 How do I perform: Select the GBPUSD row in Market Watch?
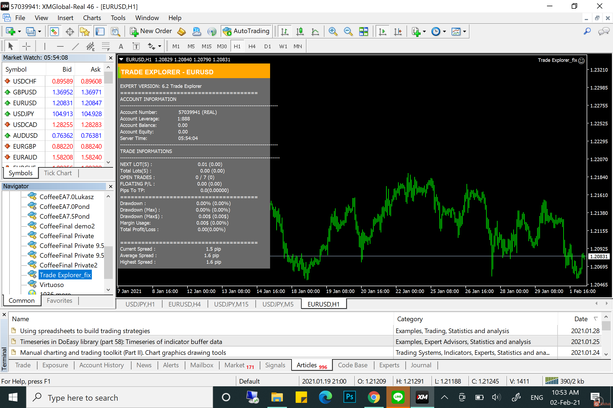click(x=53, y=92)
